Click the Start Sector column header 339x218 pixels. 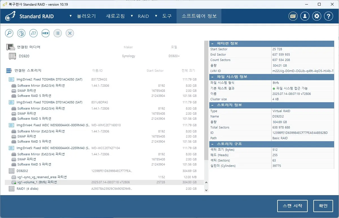155,71
